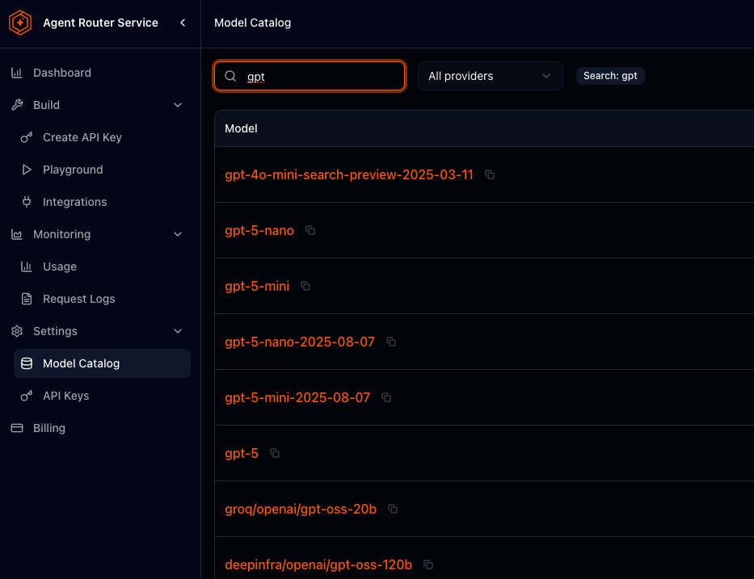Screen dimensions: 754x579
Task: Copy the gpt-5-nano-2025-08-07 model ID
Action: click(x=391, y=342)
